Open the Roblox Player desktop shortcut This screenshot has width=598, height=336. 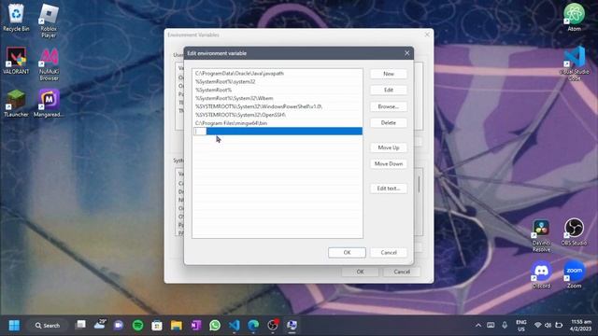point(49,21)
